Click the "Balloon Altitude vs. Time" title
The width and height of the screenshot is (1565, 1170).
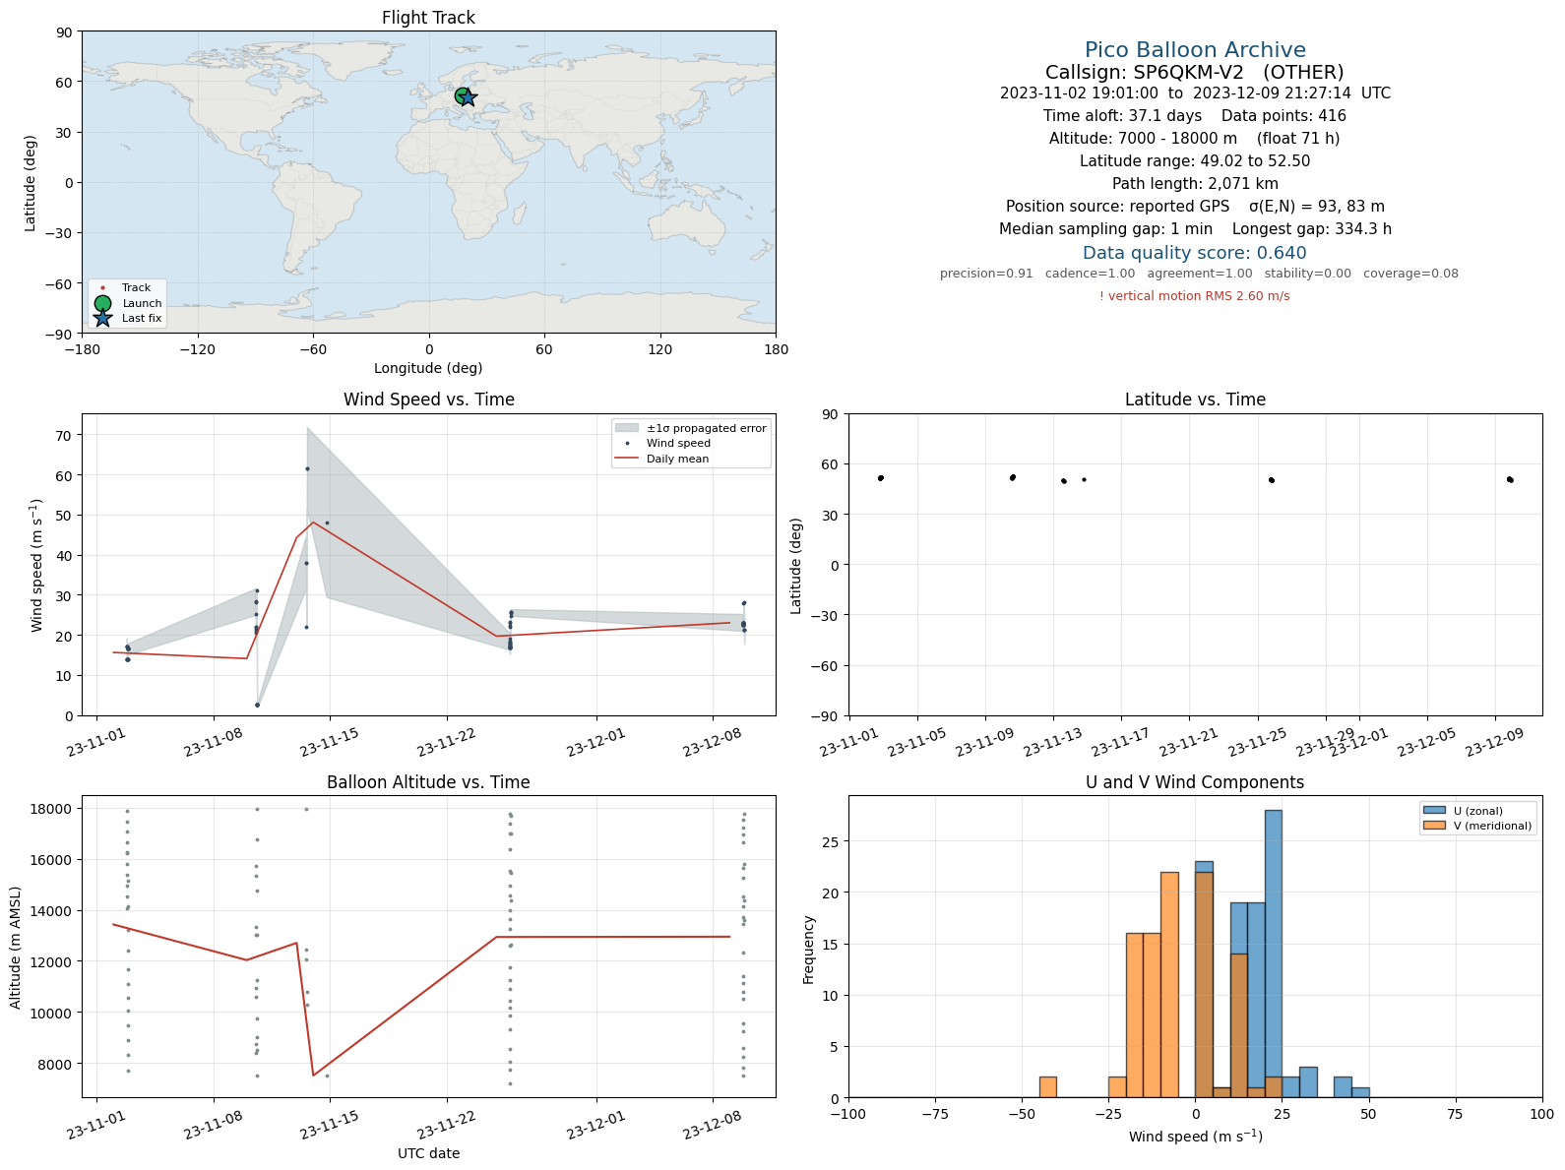428,782
